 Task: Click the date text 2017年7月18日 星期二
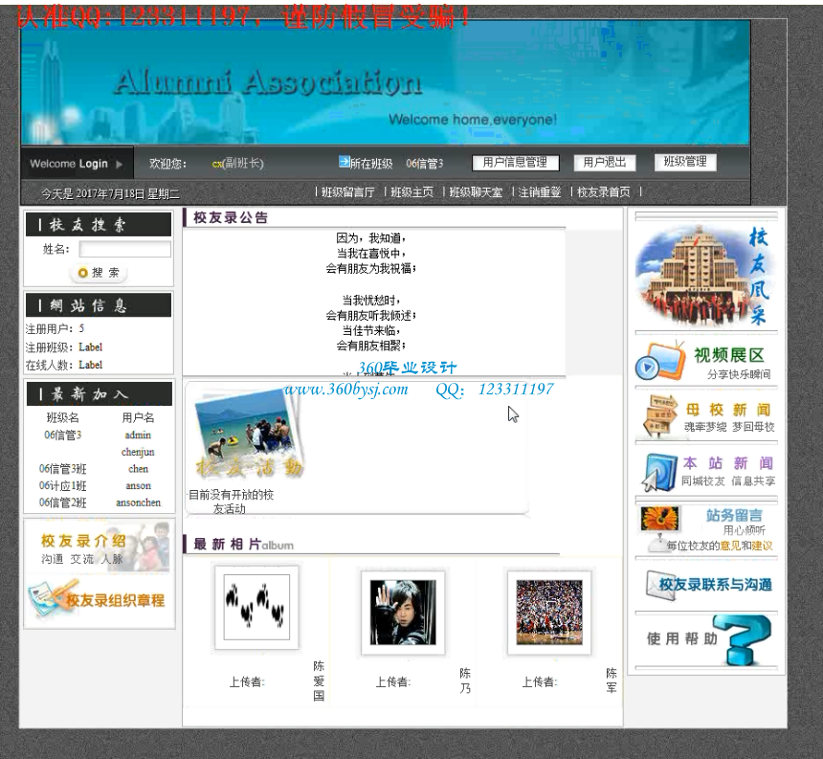(127, 193)
